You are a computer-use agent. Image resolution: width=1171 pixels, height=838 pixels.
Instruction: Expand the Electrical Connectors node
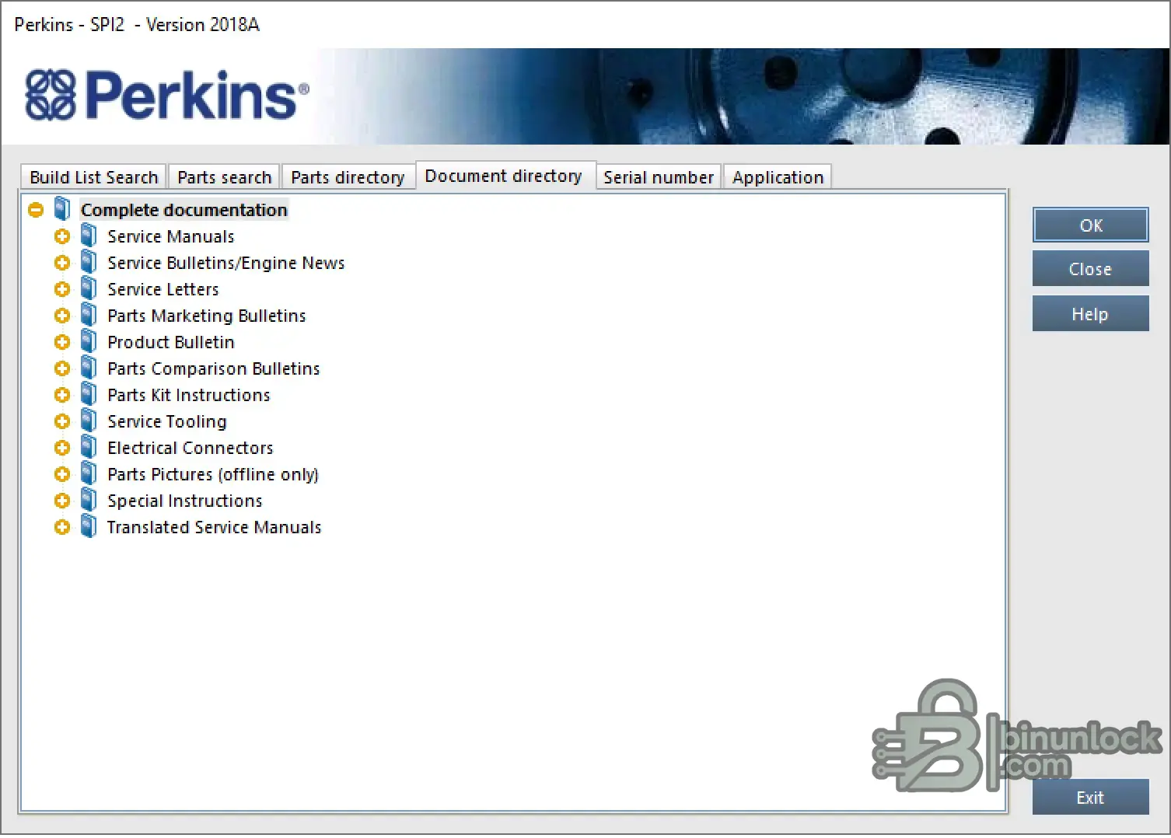pyautogui.click(x=62, y=448)
